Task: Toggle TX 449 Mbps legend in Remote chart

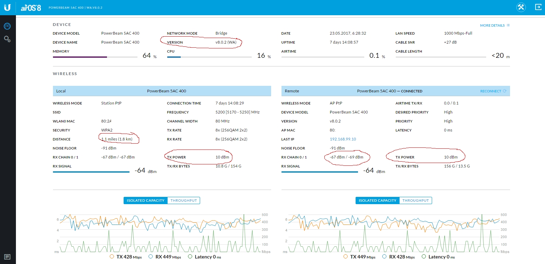Action: [359, 257]
